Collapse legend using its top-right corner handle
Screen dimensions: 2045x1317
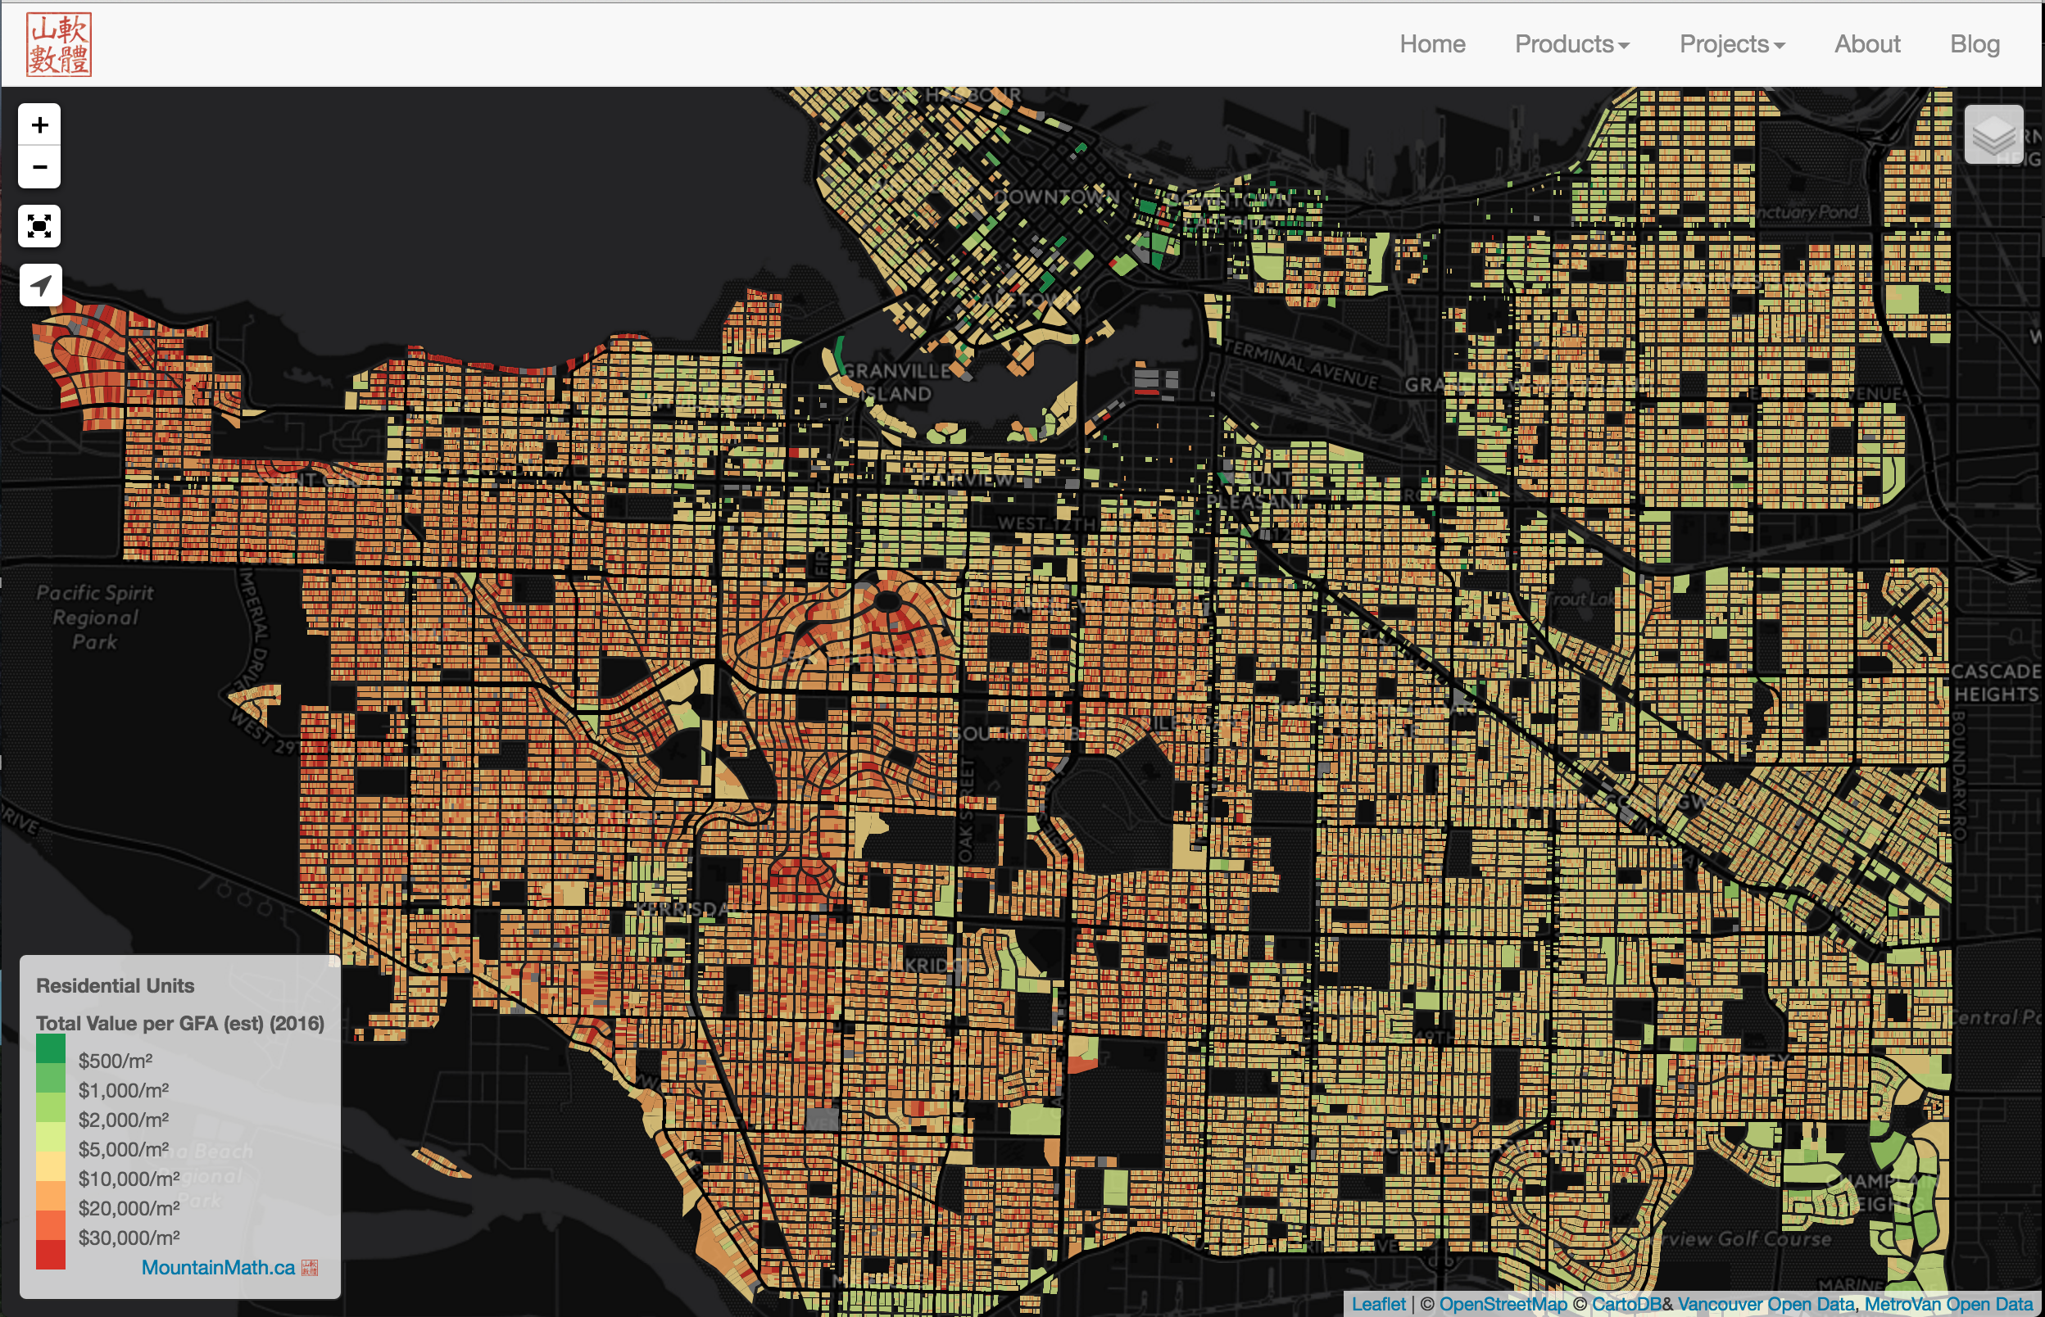pyautogui.click(x=333, y=962)
